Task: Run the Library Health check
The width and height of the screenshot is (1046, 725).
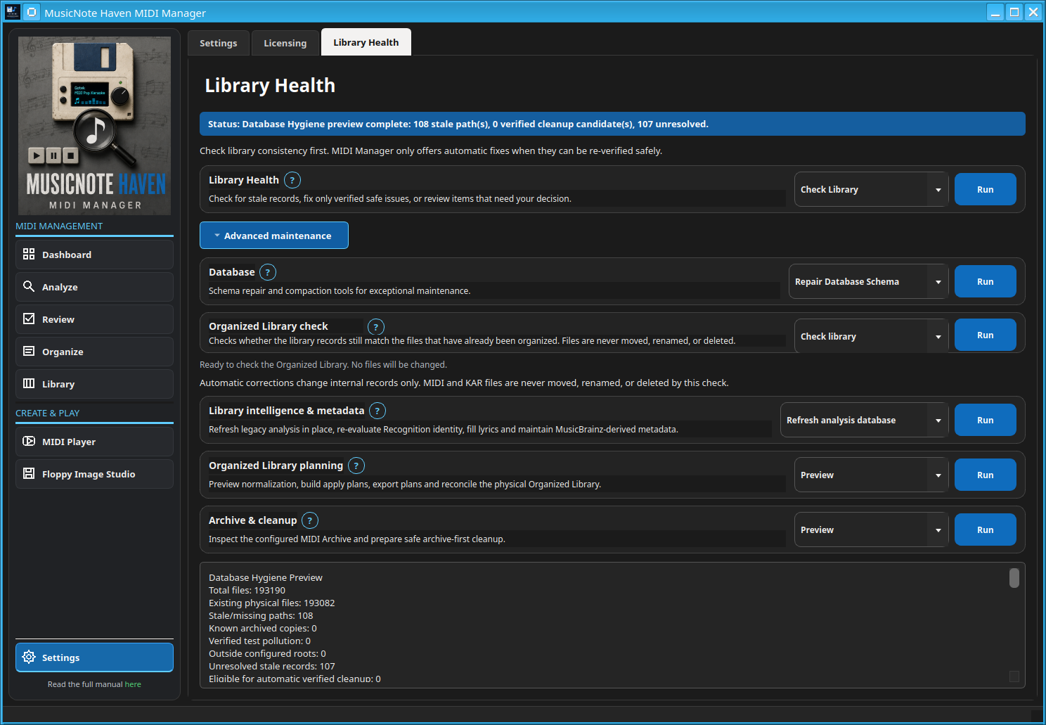Action: tap(986, 189)
